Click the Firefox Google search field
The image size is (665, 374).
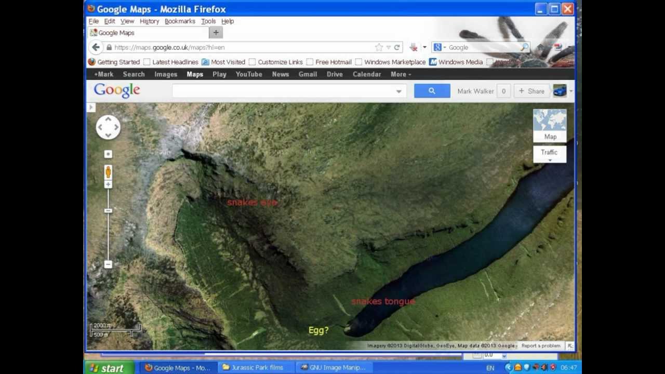point(483,47)
